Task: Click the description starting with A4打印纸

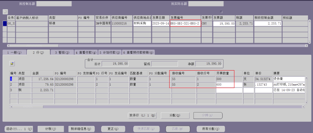Action: [289, 85]
